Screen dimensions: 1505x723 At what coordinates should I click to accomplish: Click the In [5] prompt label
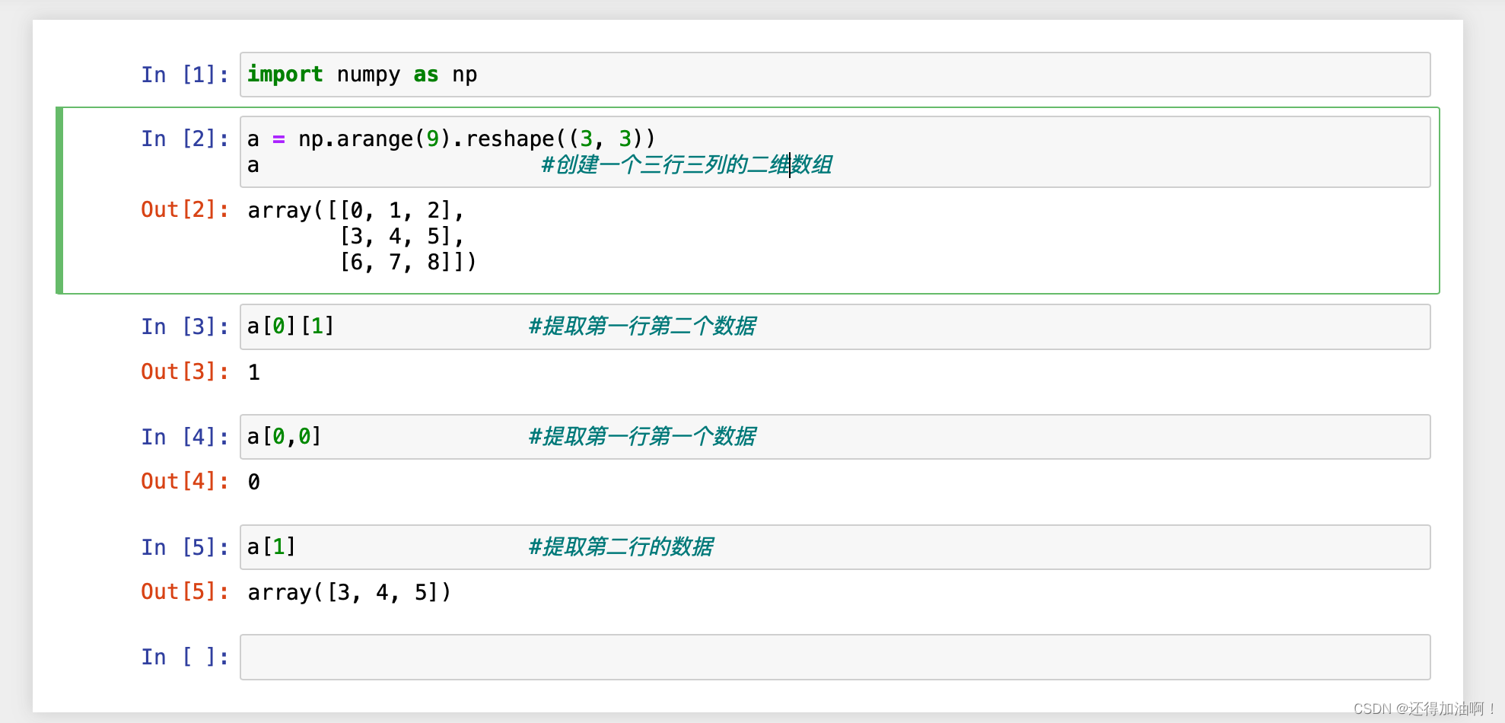click(184, 547)
